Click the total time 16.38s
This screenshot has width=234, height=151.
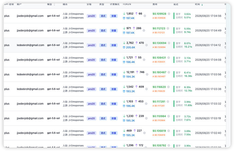[x=188, y=76]
